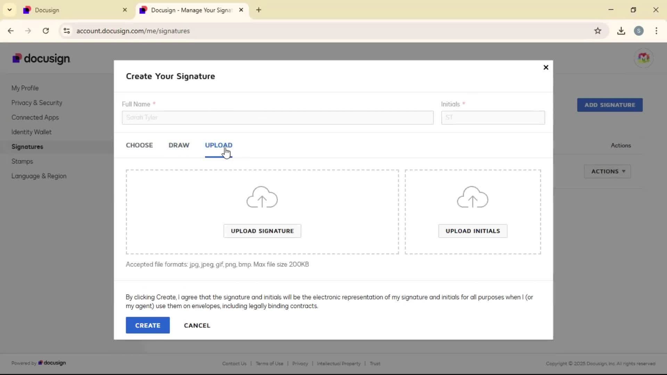
Task: Open Language & Region settings
Action: (39, 176)
